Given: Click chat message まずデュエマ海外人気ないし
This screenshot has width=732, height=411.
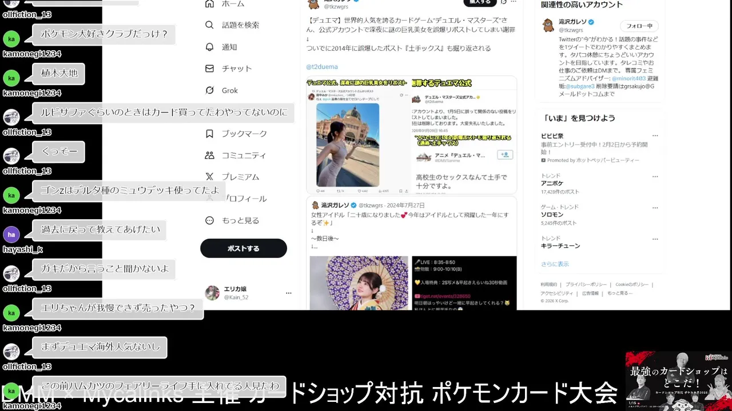Looking at the screenshot, I should pos(100,347).
